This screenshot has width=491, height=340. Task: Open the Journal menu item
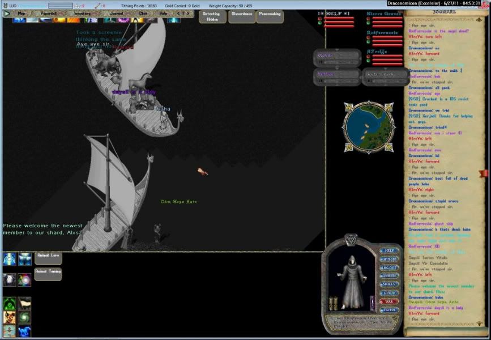[117, 14]
